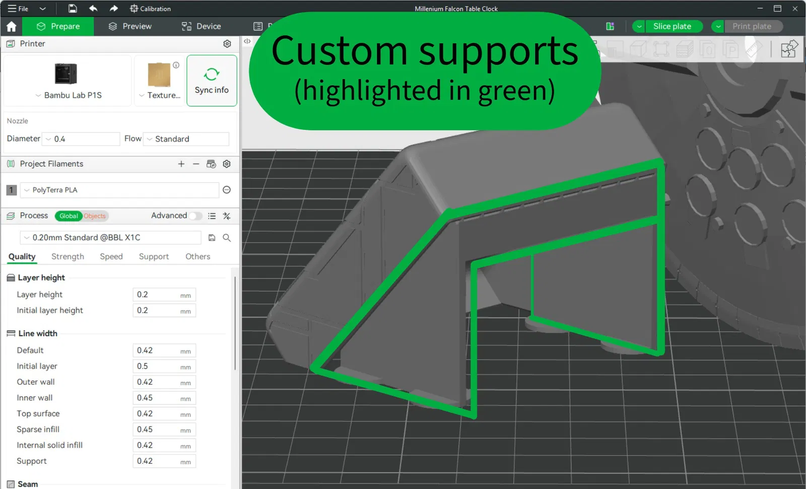The width and height of the screenshot is (806, 489).
Task: Sync filaments from AMS icon
Action: [x=211, y=164]
